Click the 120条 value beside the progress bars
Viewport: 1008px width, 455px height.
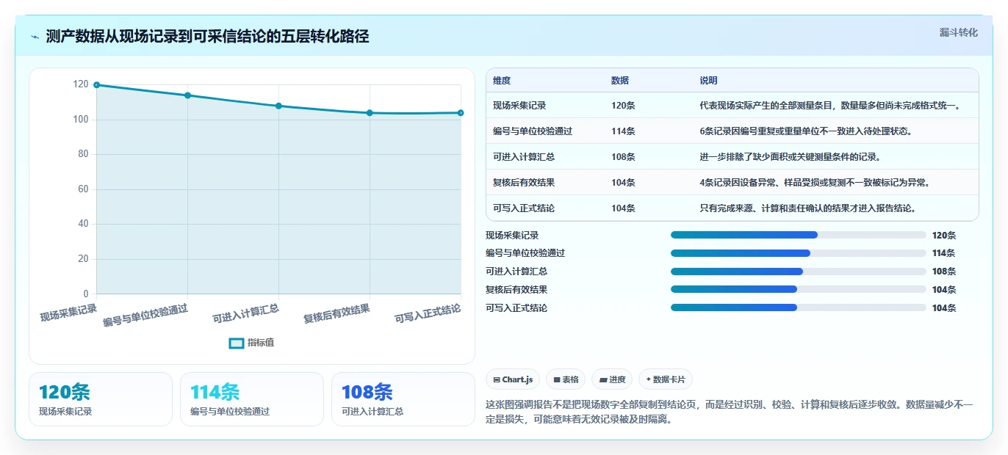pos(944,236)
